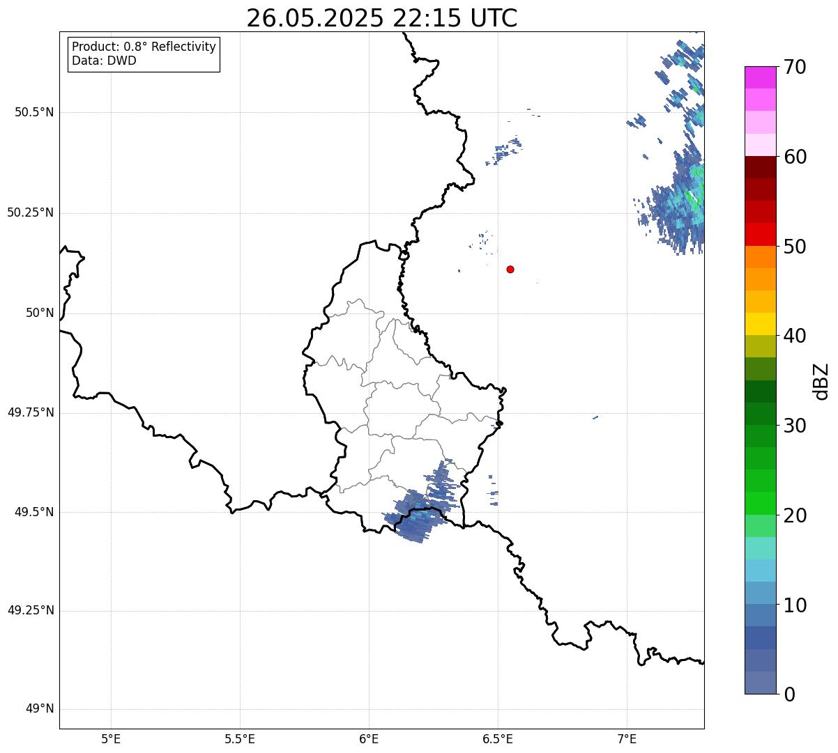Image resolution: width=838 pixels, height=753 pixels.
Task: Pick the bright red colorbar segment above 50
Action: [x=760, y=234]
